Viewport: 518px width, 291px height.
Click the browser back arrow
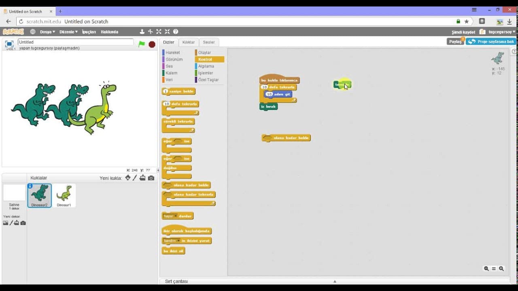[8, 21]
